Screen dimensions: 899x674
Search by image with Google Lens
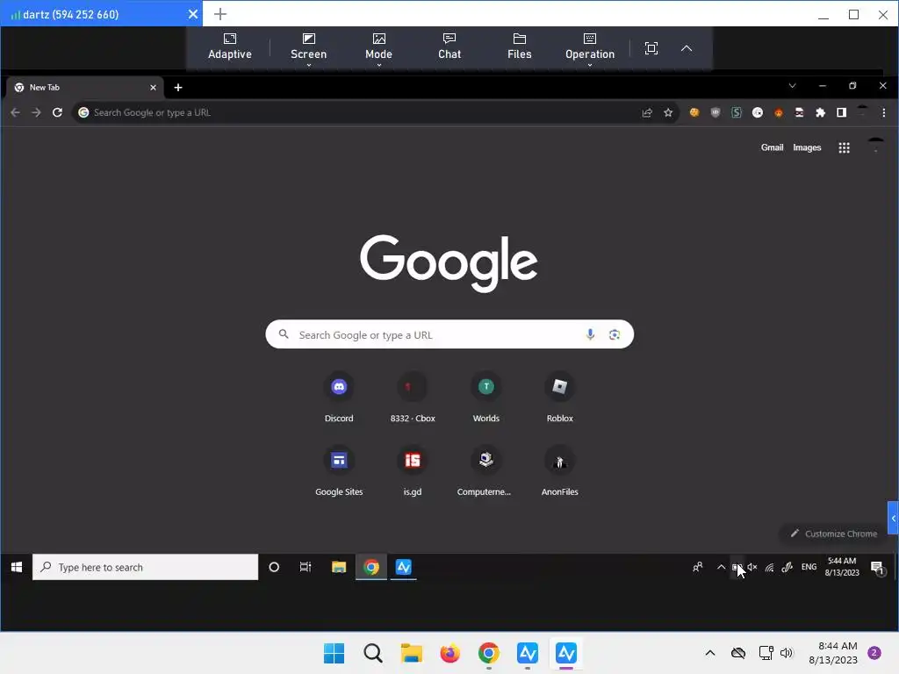(x=614, y=334)
